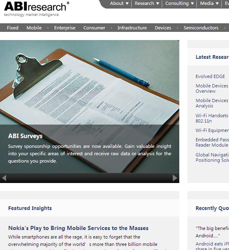Open the Evolved EDGE research link

point(210,76)
